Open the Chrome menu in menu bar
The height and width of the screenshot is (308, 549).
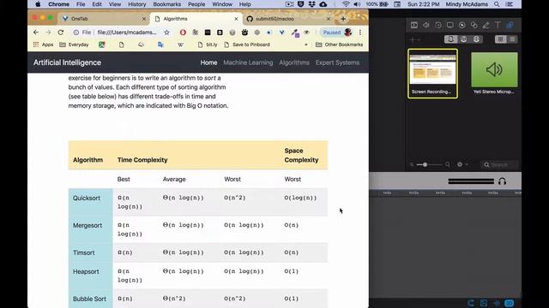coord(58,4)
